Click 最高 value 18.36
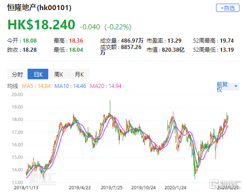 (76, 41)
